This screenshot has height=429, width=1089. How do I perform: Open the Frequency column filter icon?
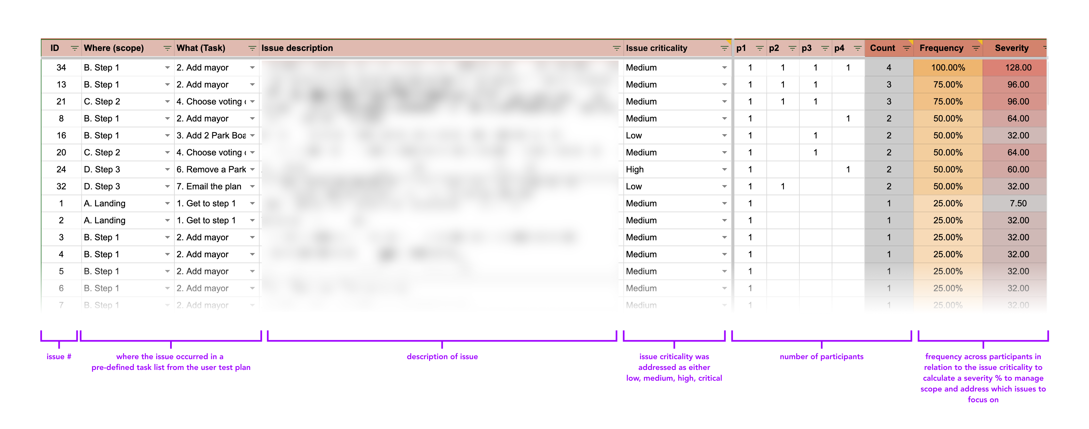tap(976, 48)
